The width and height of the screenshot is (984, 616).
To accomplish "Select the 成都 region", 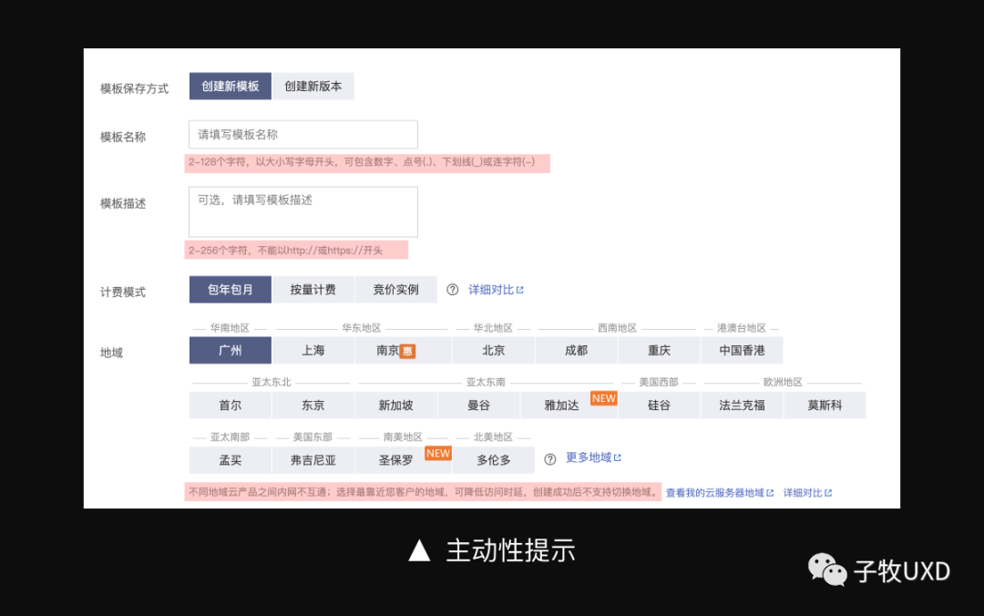I will [x=576, y=351].
